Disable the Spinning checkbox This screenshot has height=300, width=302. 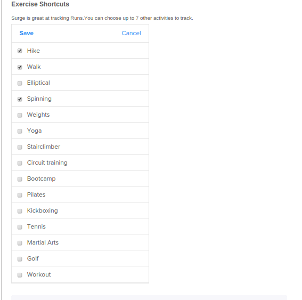pyautogui.click(x=20, y=99)
